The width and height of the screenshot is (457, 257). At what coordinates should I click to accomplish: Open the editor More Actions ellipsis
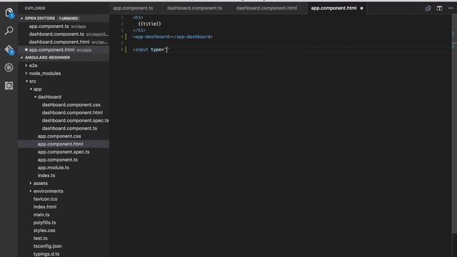pos(451,8)
